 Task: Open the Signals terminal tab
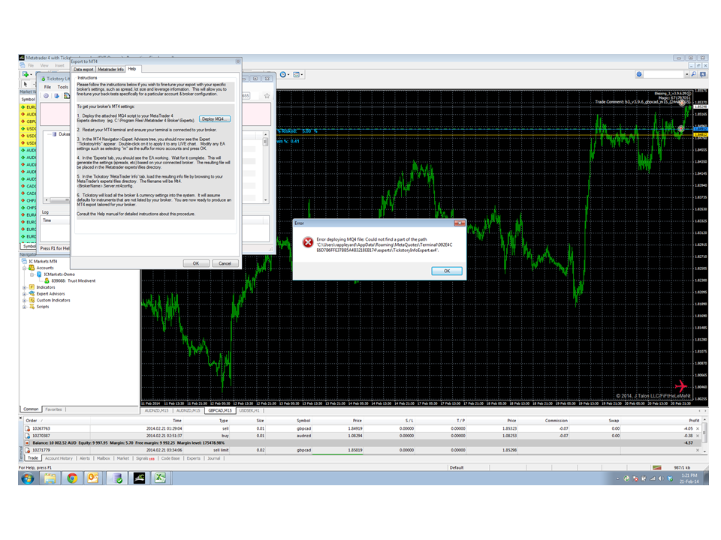point(145,458)
